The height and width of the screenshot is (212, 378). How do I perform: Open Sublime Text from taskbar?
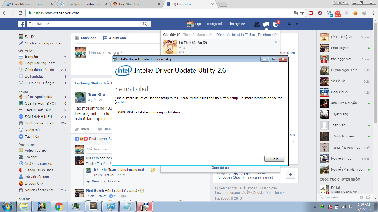(94, 206)
